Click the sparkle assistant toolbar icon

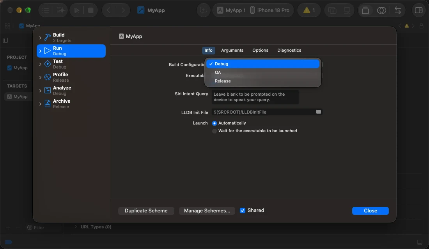(x=61, y=11)
